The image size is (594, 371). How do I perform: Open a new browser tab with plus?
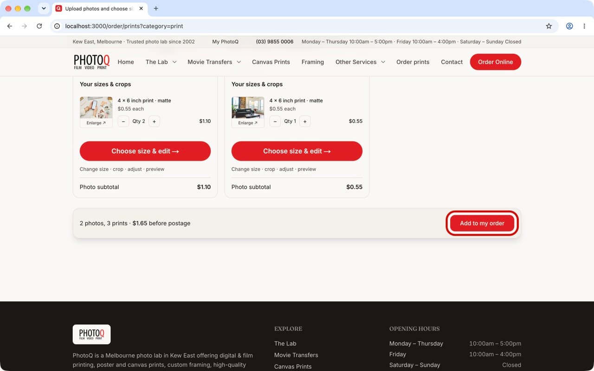(x=156, y=8)
